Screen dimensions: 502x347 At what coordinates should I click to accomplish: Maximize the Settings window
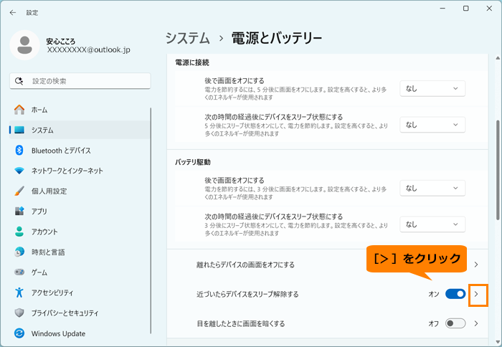coord(466,9)
